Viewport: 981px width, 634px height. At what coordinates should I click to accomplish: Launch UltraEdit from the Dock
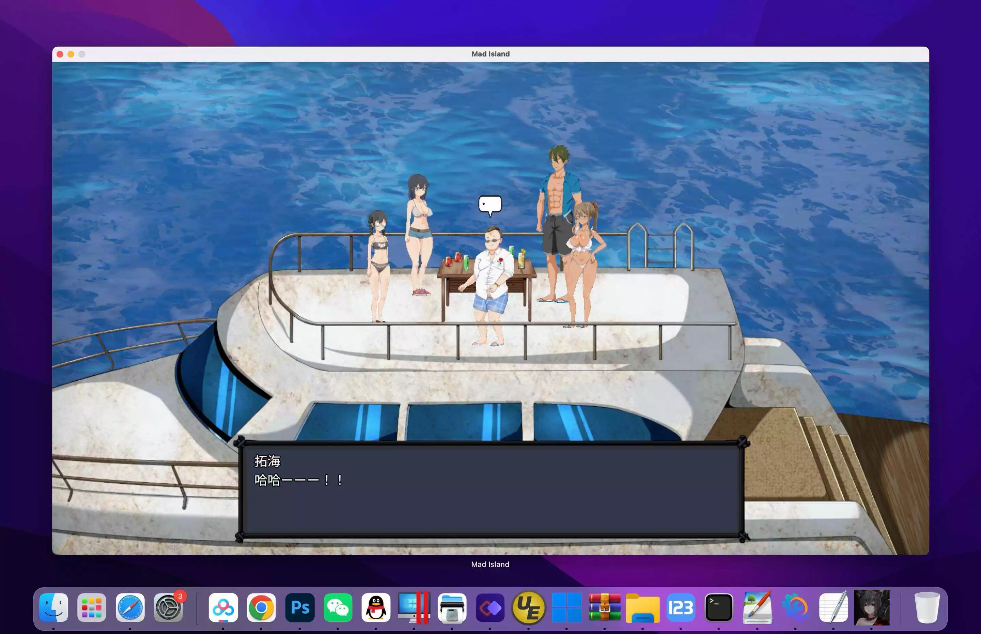(528, 608)
